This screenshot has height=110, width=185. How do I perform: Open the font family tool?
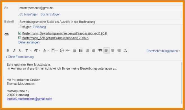(27, 51)
